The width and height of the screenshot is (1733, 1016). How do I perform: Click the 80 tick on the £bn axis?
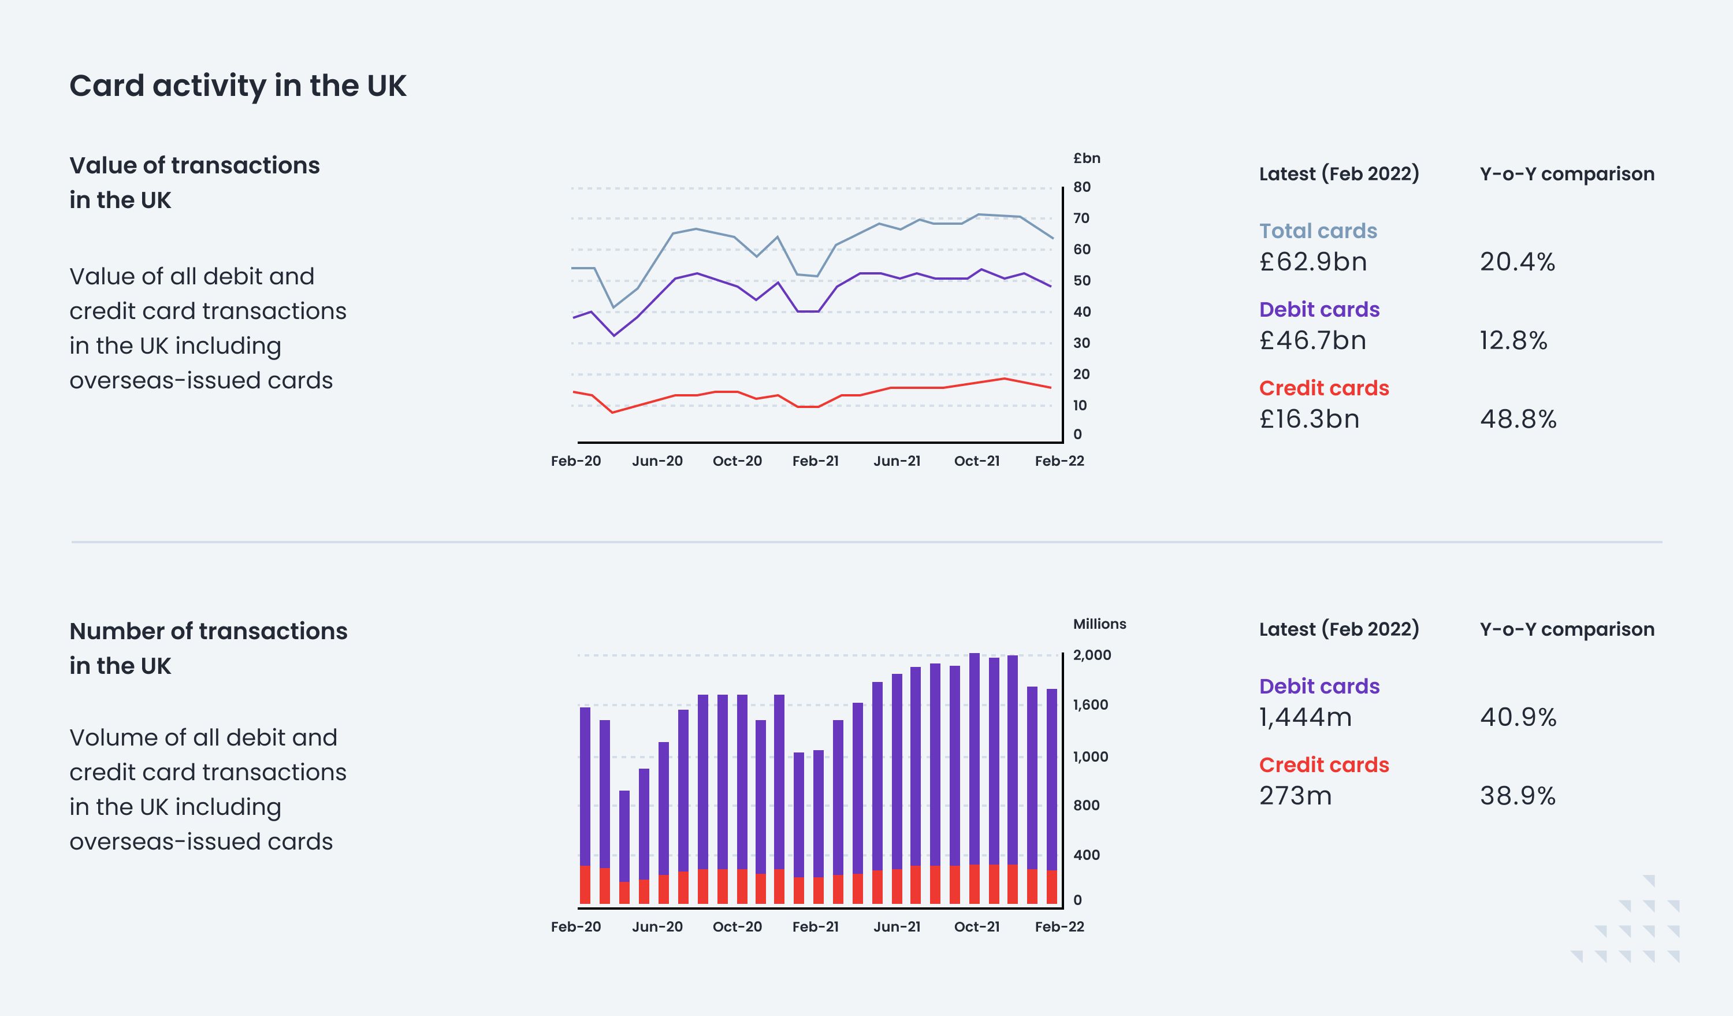(x=1082, y=187)
